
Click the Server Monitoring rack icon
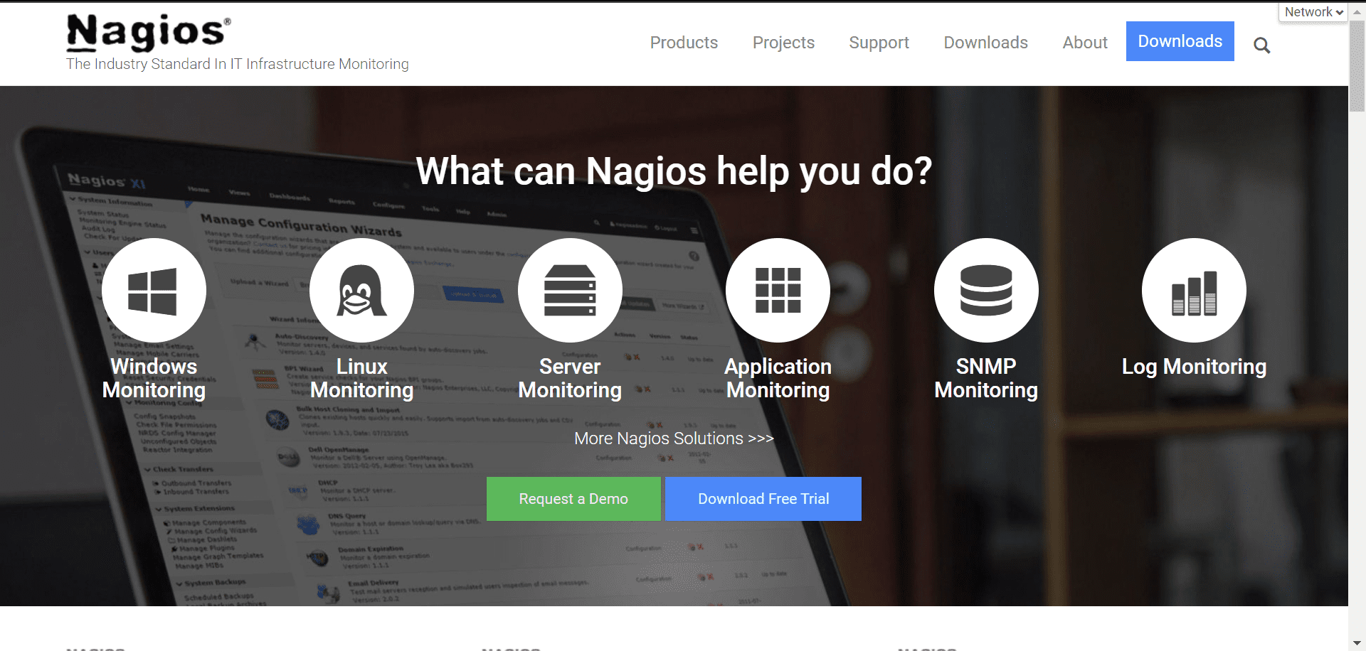[570, 290]
